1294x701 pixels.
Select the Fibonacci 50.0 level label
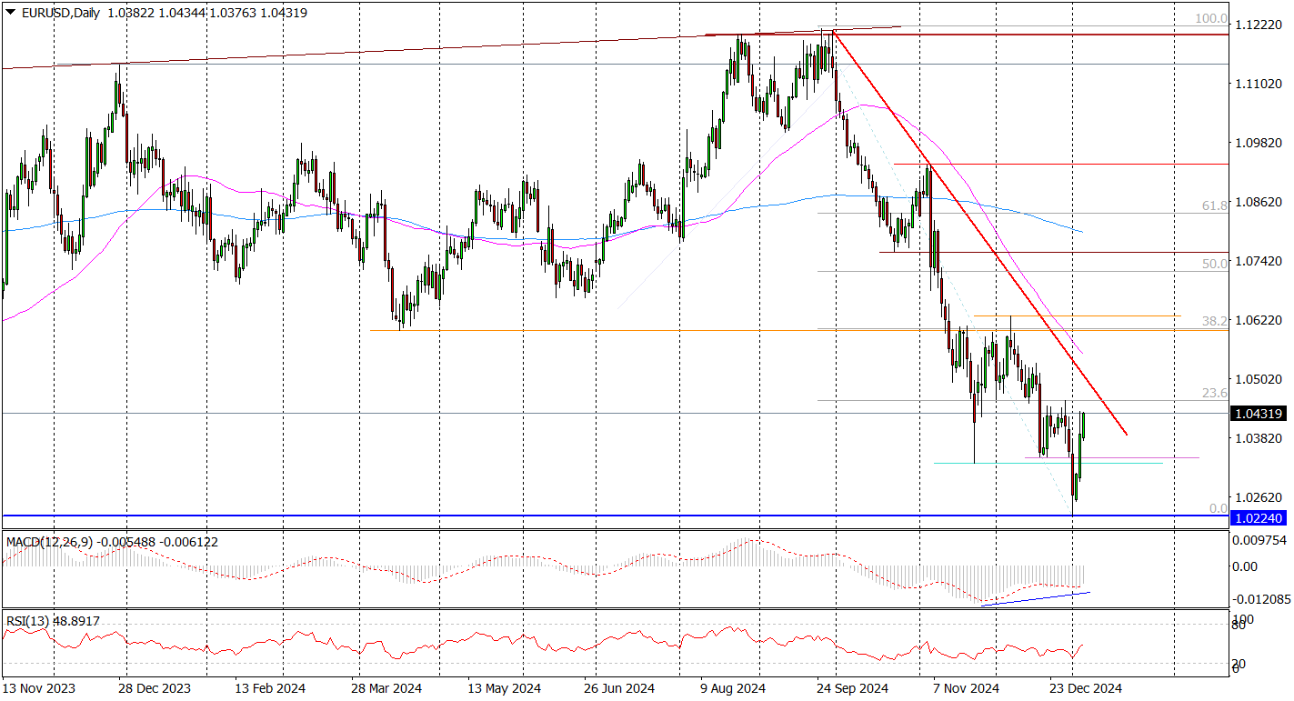click(x=1215, y=264)
